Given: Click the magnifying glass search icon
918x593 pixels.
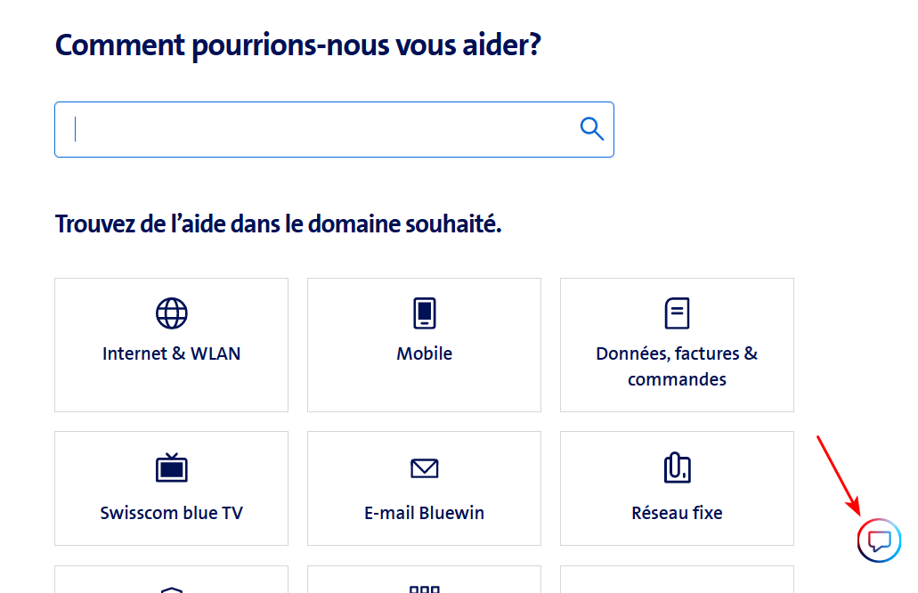Looking at the screenshot, I should tap(591, 129).
